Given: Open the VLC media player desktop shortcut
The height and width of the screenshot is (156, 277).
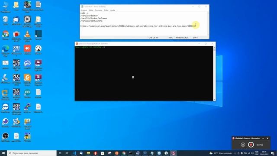Looking at the screenshot, I should pos(27,36).
